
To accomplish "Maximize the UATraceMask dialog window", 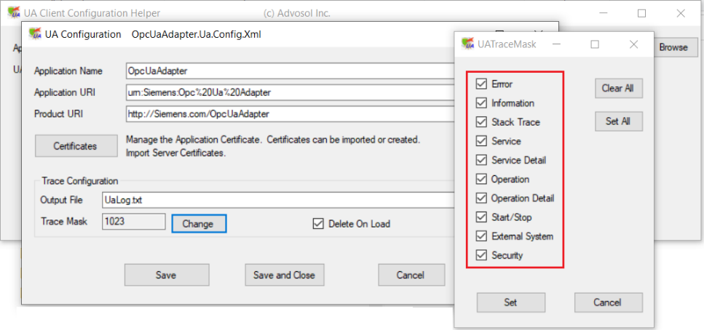I will [x=595, y=44].
